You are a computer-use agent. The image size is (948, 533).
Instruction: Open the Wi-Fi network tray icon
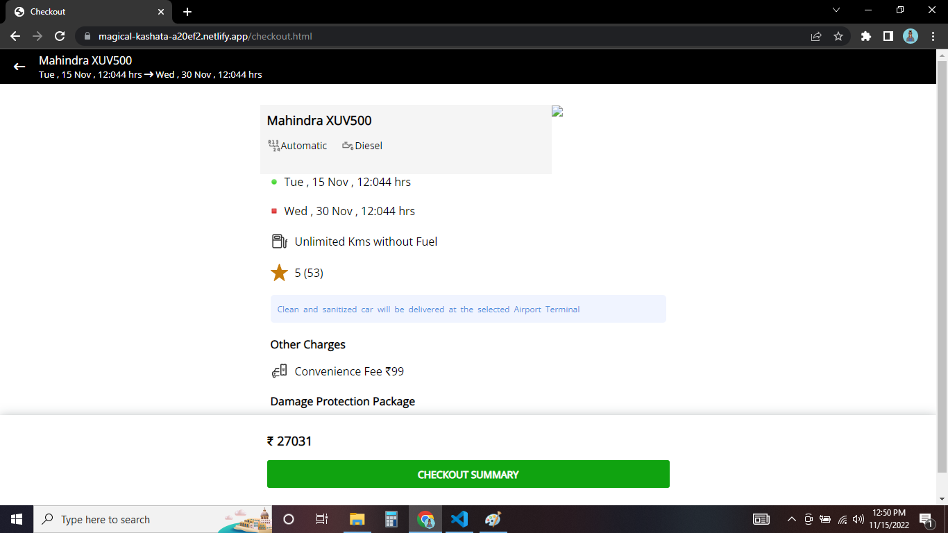[843, 519]
